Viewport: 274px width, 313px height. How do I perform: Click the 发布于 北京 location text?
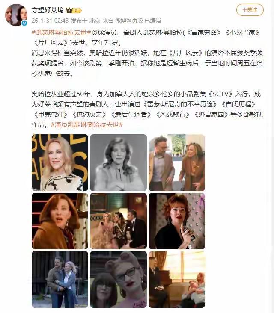85,21
